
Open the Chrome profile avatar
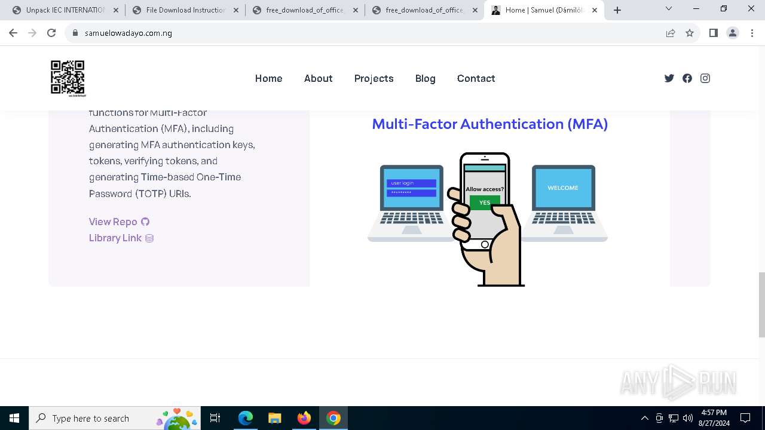733,33
